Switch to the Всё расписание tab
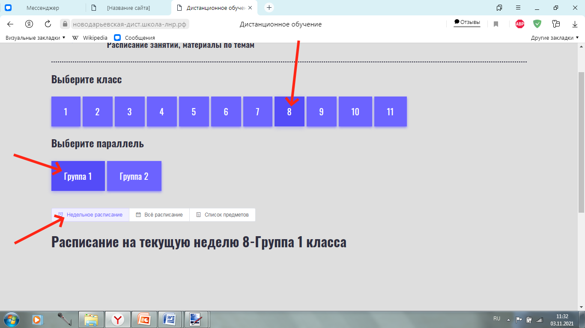The height and width of the screenshot is (328, 585). (x=159, y=215)
